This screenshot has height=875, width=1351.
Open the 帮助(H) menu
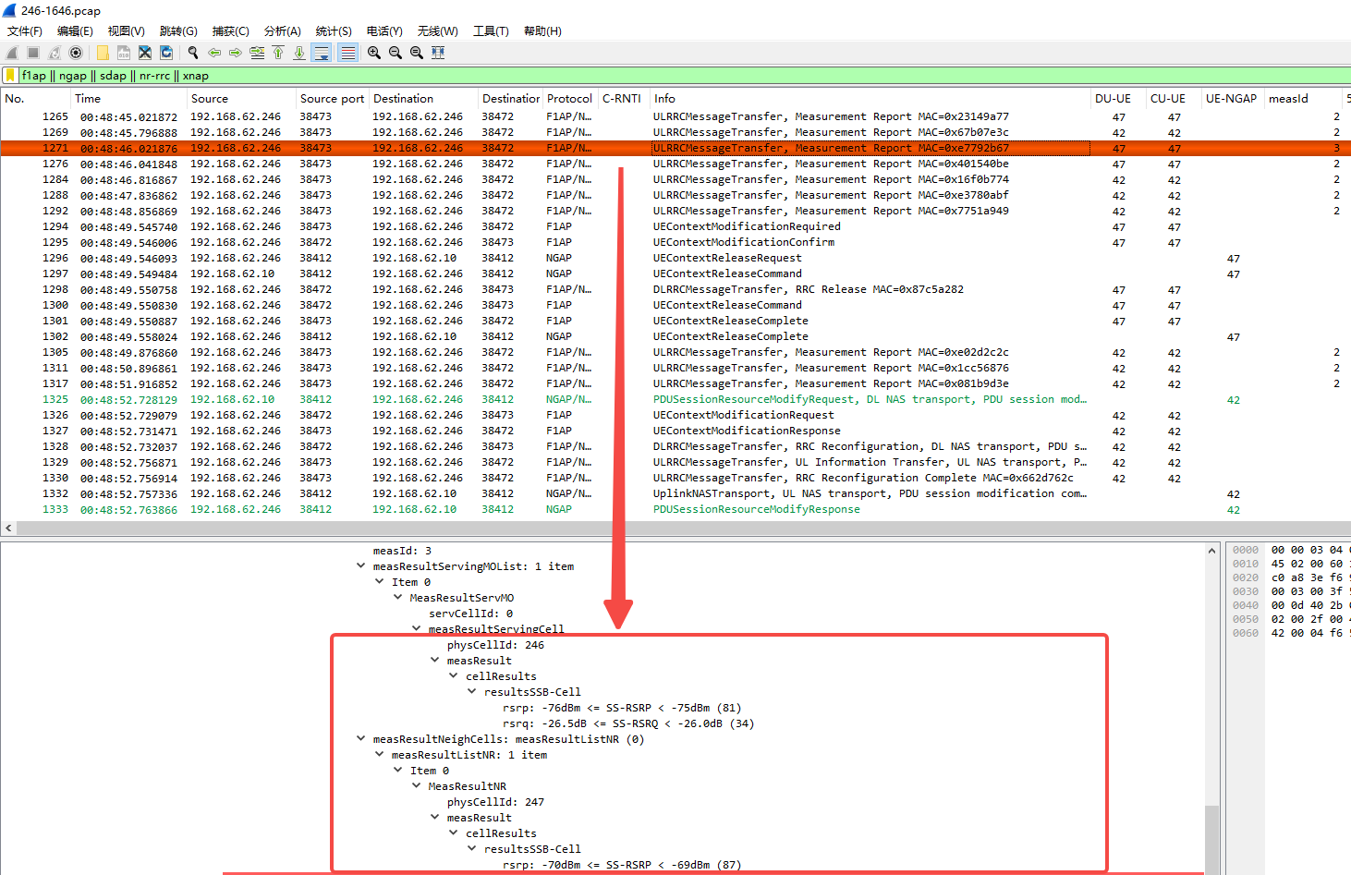[542, 31]
